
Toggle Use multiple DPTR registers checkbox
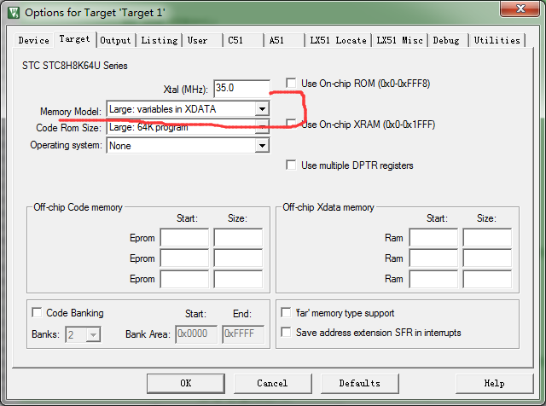[291, 165]
